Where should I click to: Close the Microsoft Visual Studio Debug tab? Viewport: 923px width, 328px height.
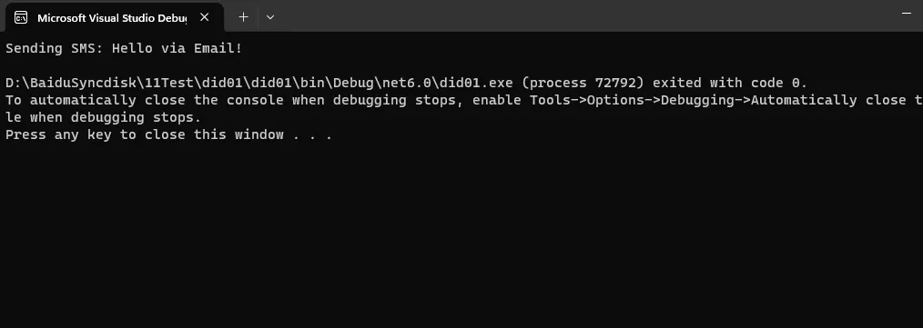pyautogui.click(x=204, y=17)
